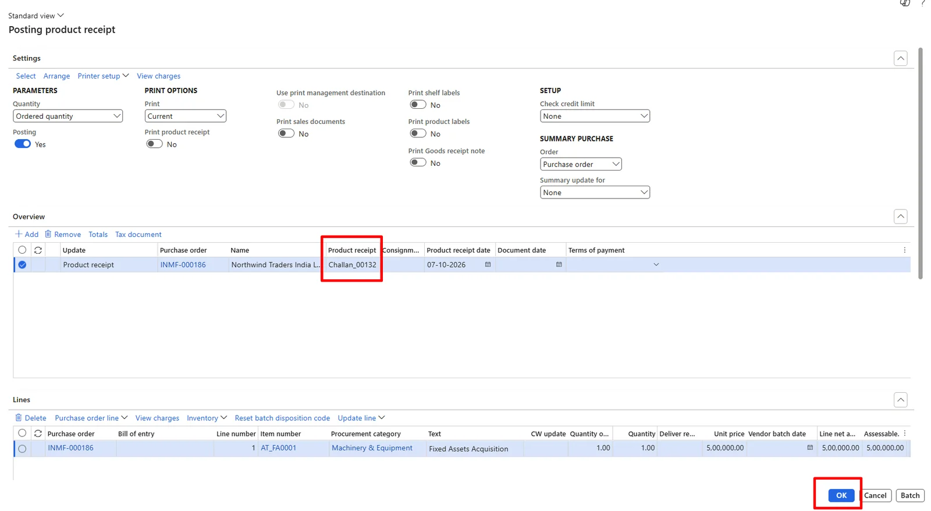Open the Inventory menu in Lines
This screenshot has height=511, width=931.
tap(207, 418)
